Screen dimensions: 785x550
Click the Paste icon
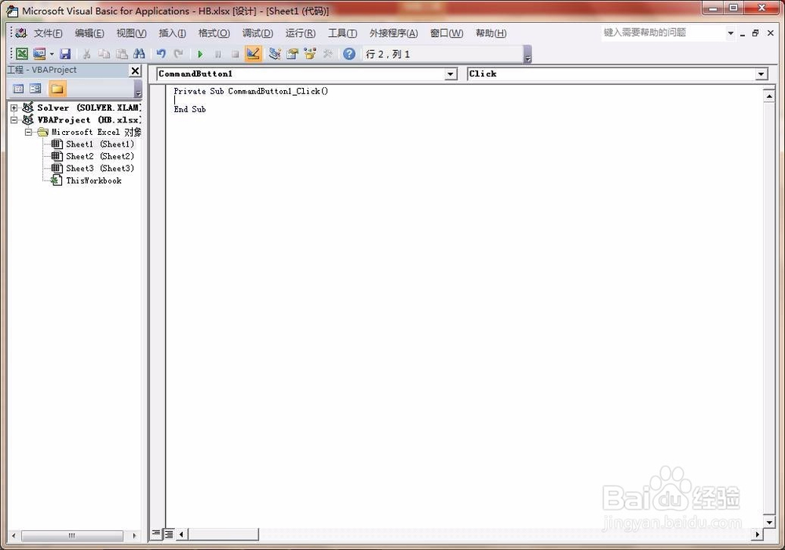coord(122,53)
